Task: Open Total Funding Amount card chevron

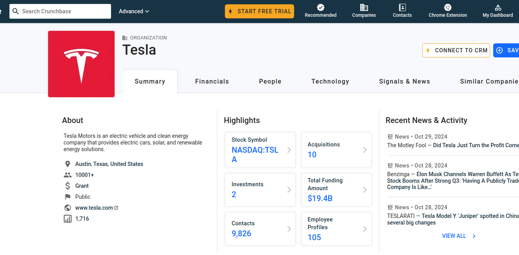Action: pyautogui.click(x=365, y=190)
